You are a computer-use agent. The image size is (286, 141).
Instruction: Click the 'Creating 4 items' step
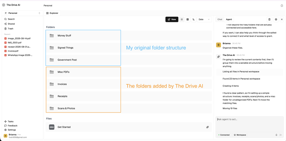point(231,86)
